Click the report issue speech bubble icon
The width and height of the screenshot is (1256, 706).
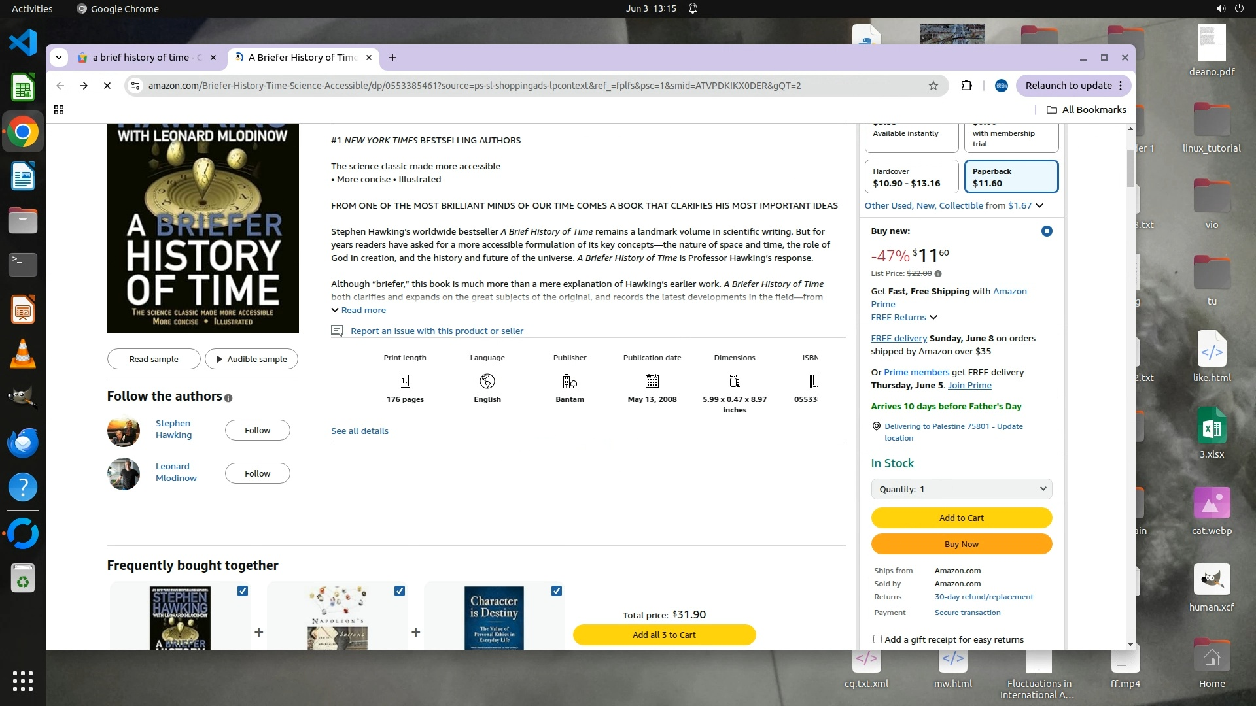pyautogui.click(x=337, y=331)
